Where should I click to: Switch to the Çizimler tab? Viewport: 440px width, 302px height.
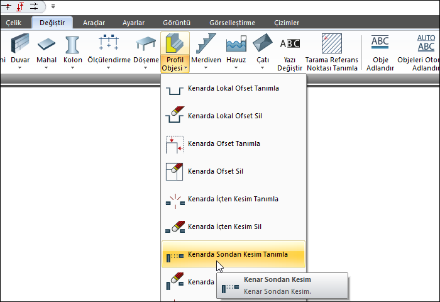point(287,23)
